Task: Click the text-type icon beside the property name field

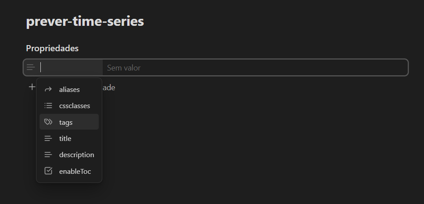Action: pyautogui.click(x=31, y=67)
